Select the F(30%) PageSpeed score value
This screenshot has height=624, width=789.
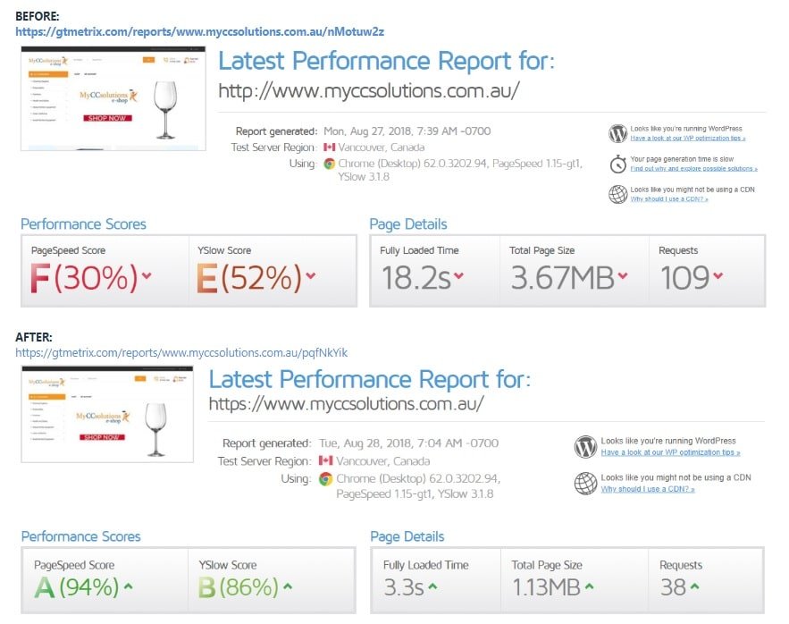click(x=83, y=277)
